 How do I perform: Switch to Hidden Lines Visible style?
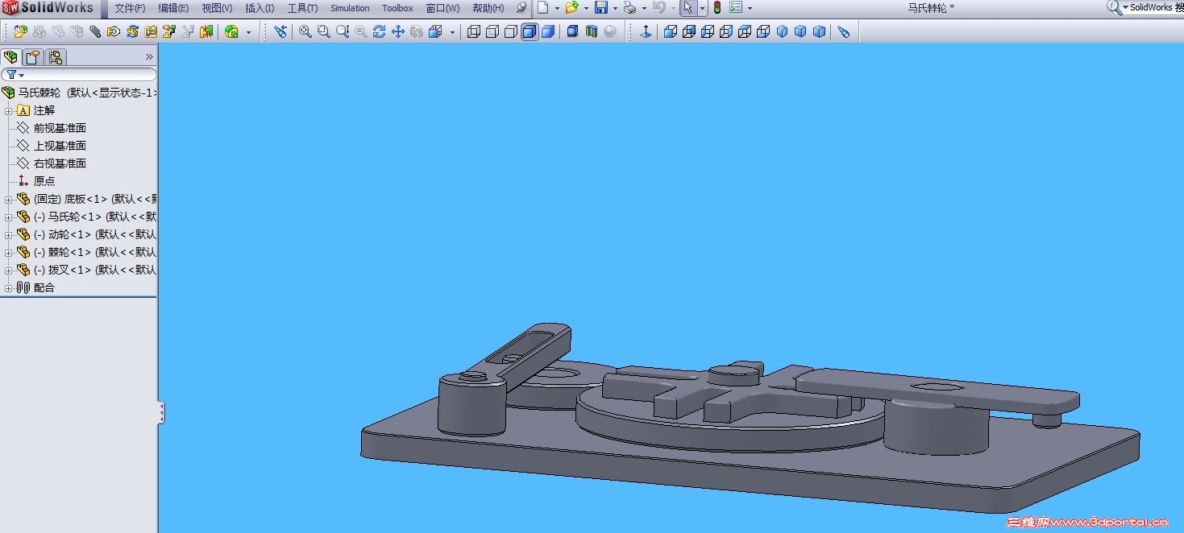click(x=492, y=31)
